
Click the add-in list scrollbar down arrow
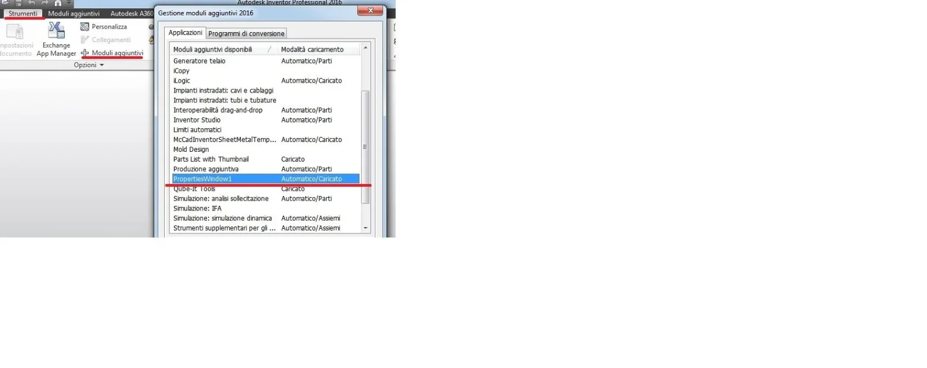pos(365,228)
